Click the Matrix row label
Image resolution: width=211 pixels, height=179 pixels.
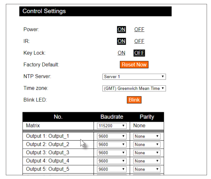[33, 126]
